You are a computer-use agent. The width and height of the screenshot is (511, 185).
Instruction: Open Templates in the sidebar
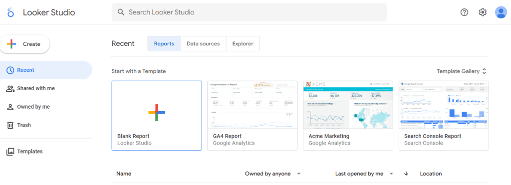point(46,152)
